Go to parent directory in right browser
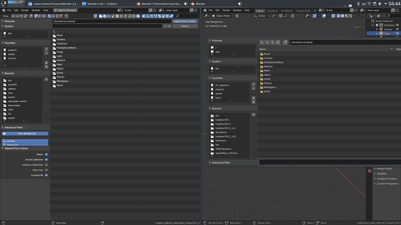The image size is (401, 225). (273, 42)
